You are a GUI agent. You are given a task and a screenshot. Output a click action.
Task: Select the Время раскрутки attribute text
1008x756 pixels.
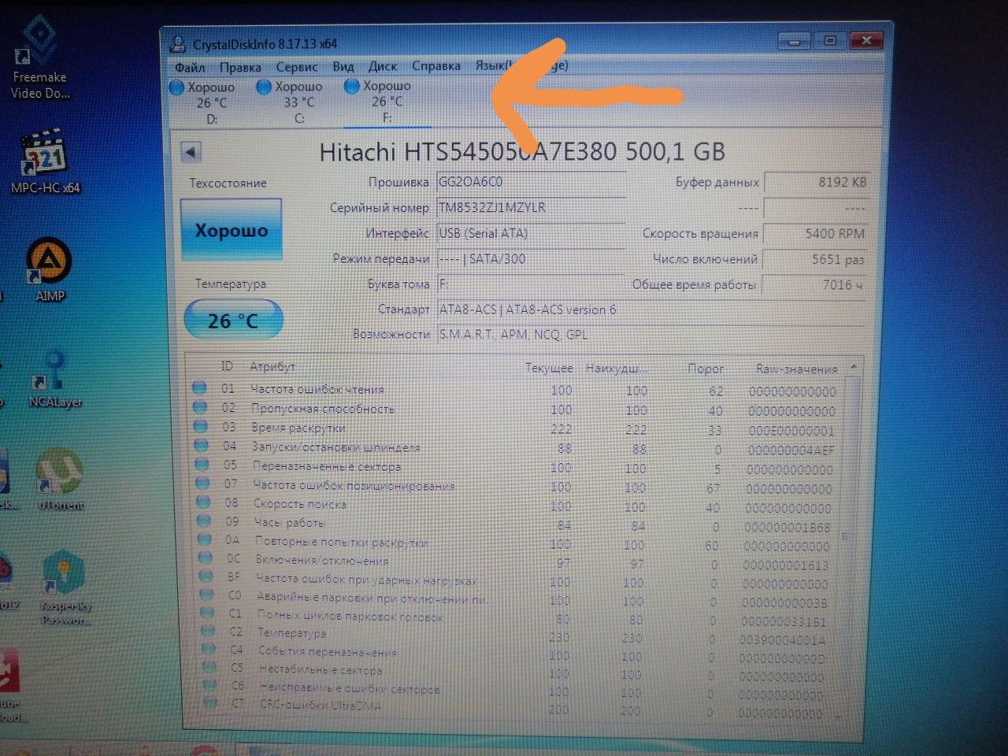[298, 428]
